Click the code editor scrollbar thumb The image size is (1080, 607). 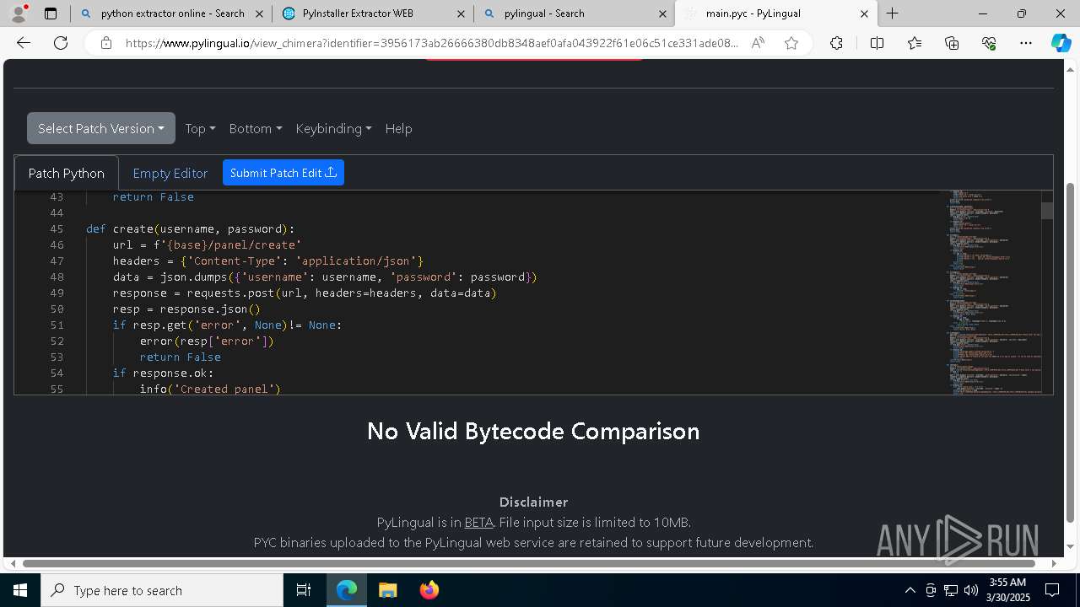click(1047, 210)
